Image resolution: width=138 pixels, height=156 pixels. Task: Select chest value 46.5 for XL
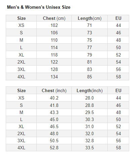pos(54,126)
